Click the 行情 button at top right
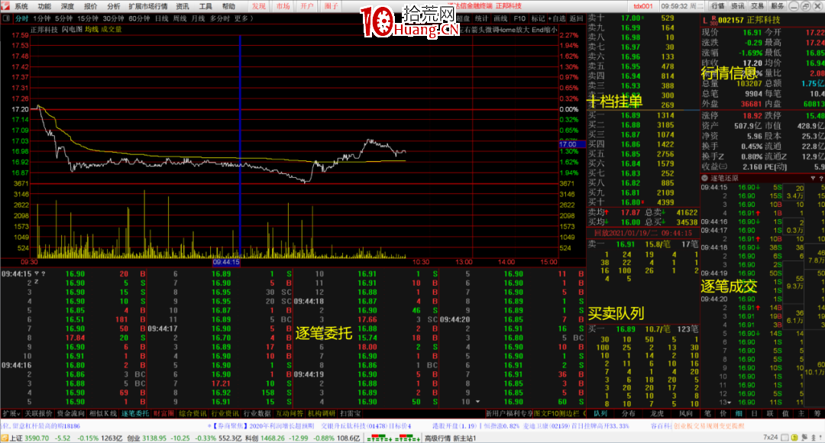Image resolution: width=825 pixels, height=443 pixels. [x=717, y=6]
